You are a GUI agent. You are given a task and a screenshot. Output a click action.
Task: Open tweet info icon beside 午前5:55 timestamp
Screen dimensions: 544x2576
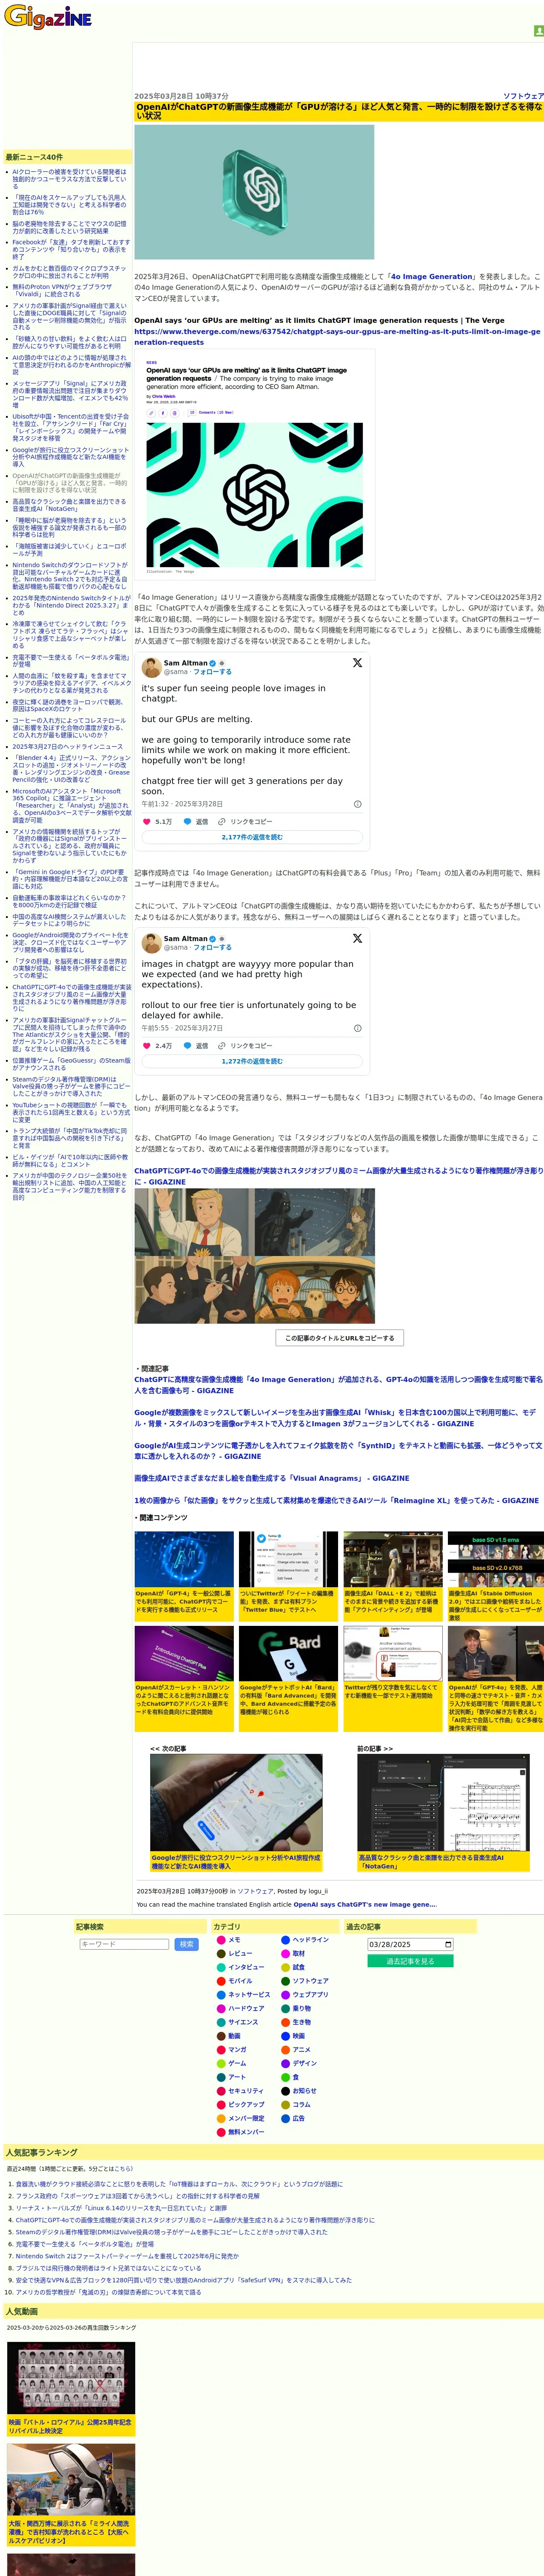(x=358, y=1028)
